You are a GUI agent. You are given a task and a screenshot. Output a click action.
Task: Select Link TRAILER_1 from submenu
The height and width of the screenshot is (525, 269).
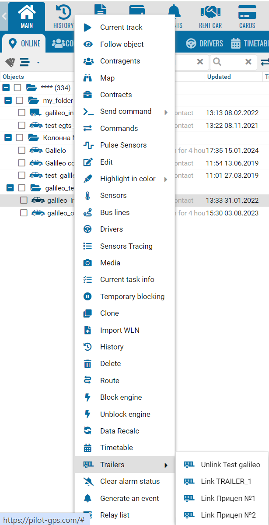point(226,481)
